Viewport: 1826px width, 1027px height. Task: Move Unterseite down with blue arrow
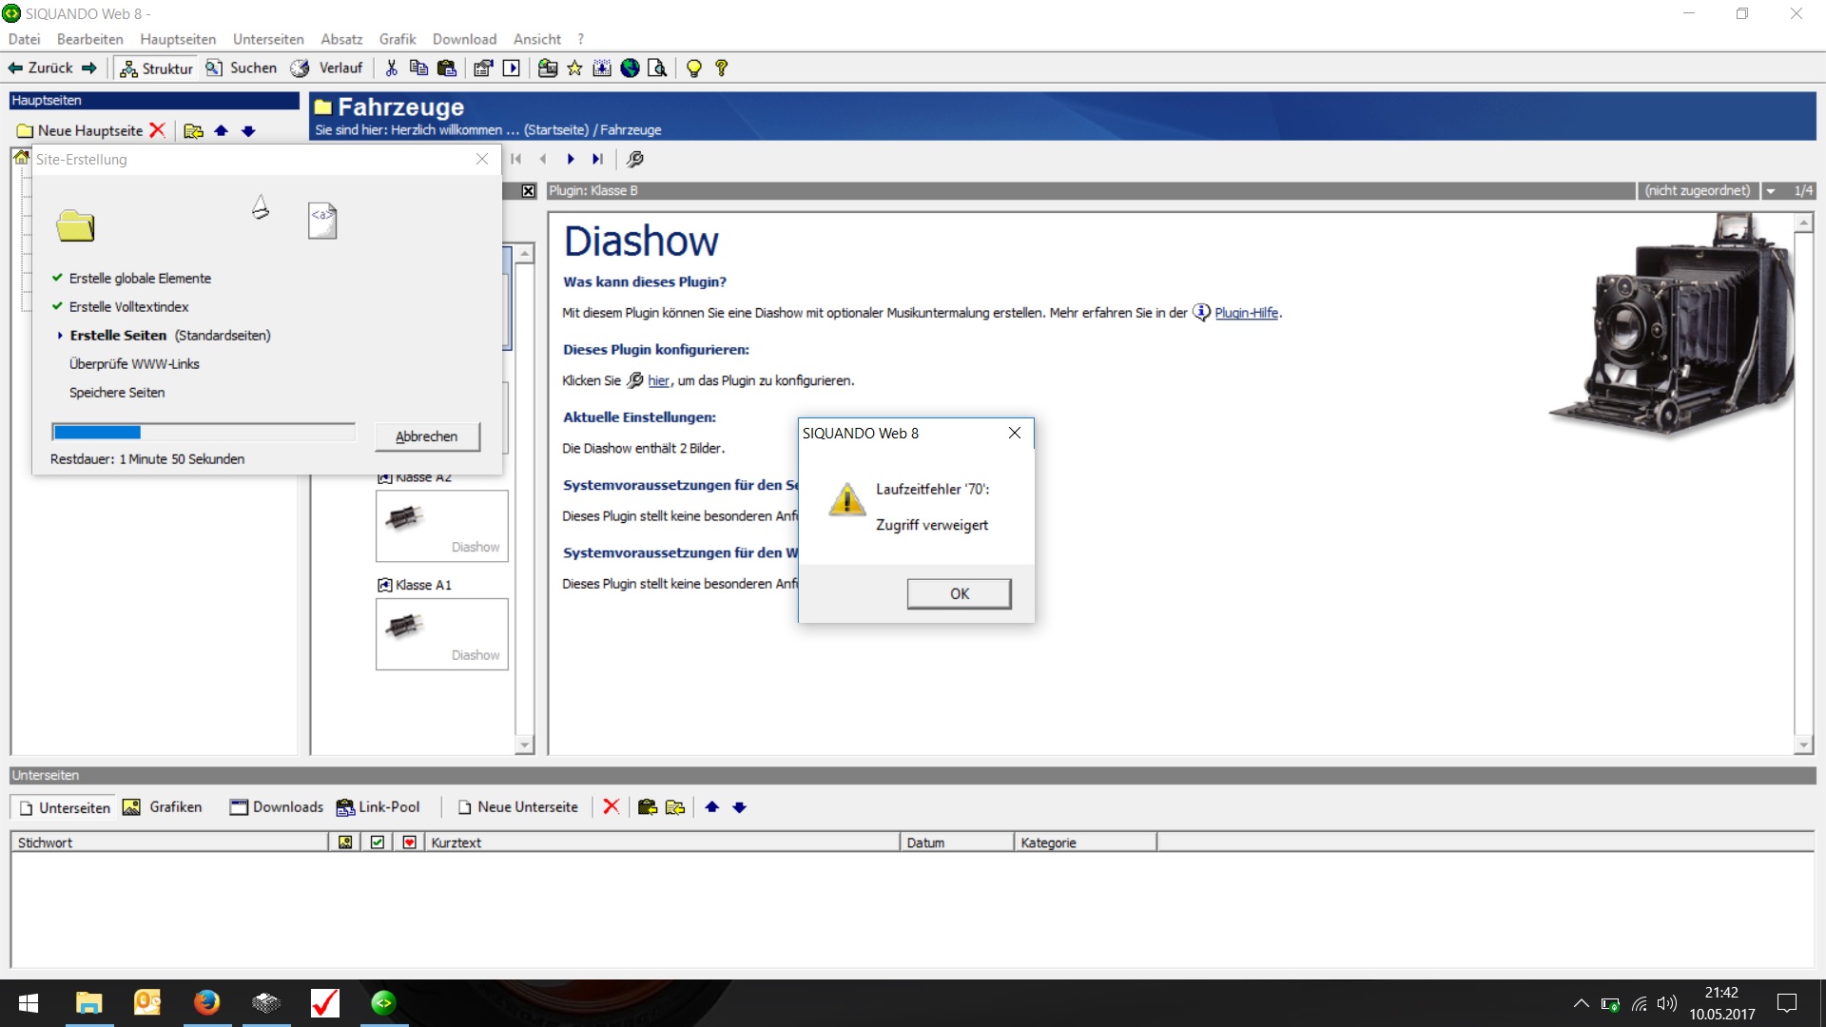pyautogui.click(x=739, y=807)
